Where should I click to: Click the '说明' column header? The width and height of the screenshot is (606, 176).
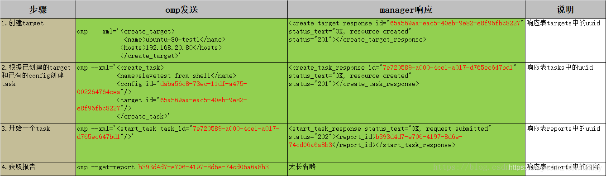click(565, 10)
